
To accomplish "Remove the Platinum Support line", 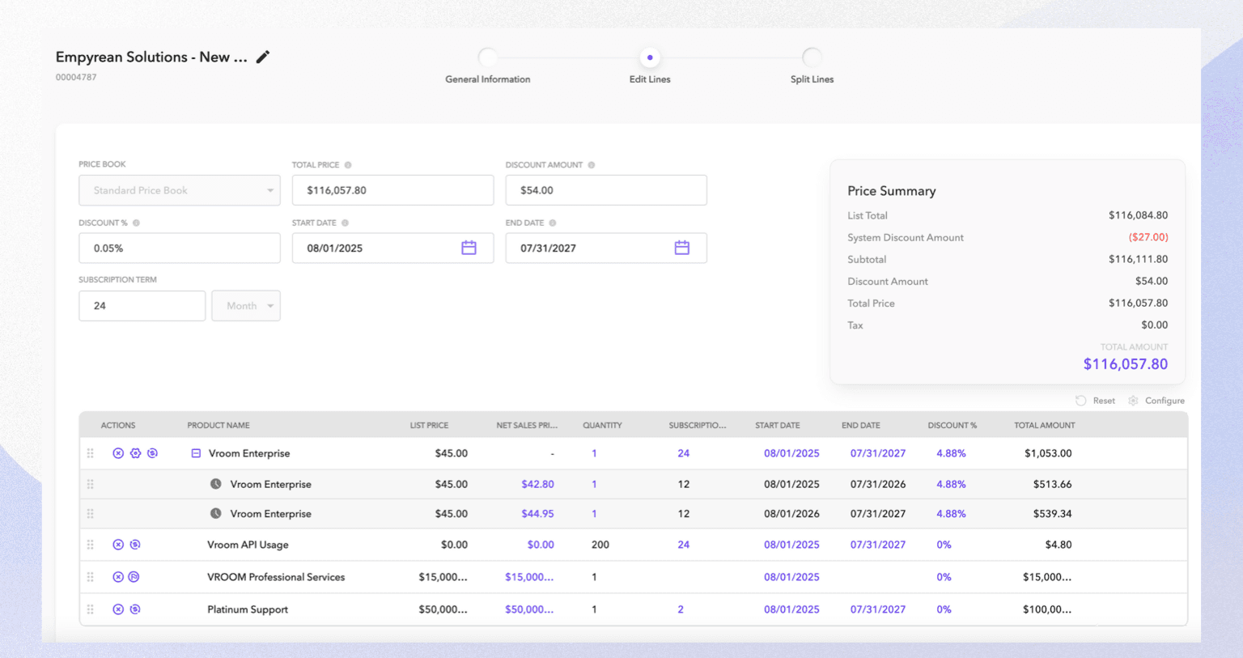I will (118, 609).
